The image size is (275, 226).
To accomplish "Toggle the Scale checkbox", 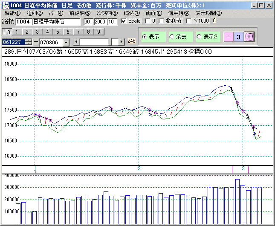I will 124,21.
